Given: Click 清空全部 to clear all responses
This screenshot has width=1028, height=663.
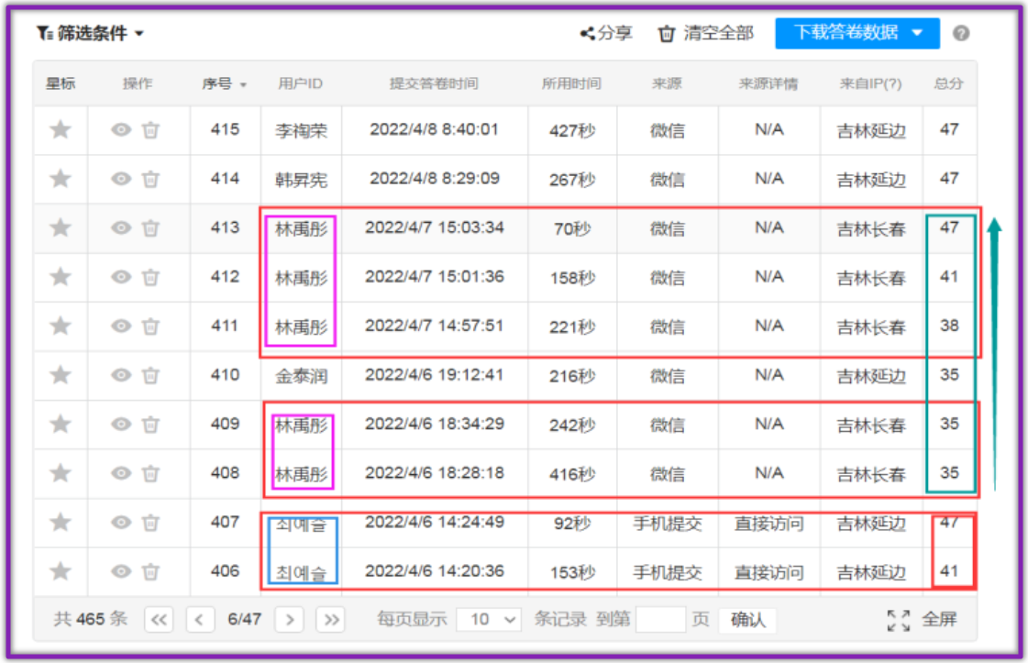Looking at the screenshot, I should coord(706,34).
